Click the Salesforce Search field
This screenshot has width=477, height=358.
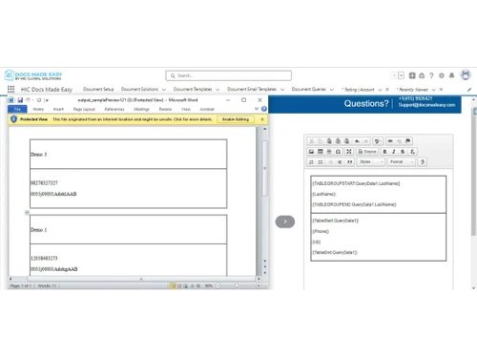click(x=228, y=75)
